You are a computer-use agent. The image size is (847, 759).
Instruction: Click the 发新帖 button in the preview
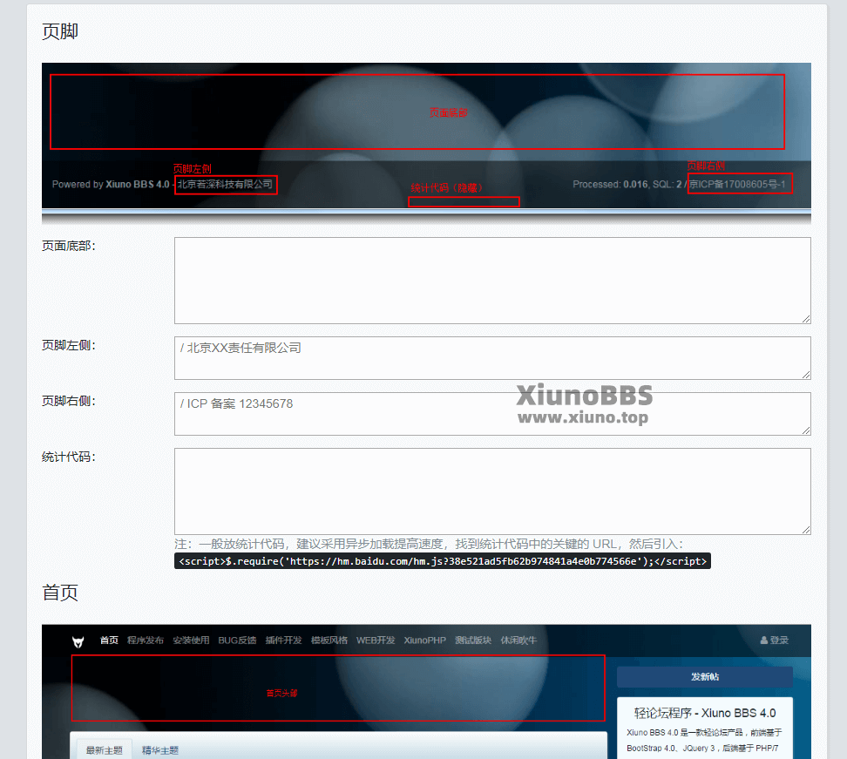705,677
